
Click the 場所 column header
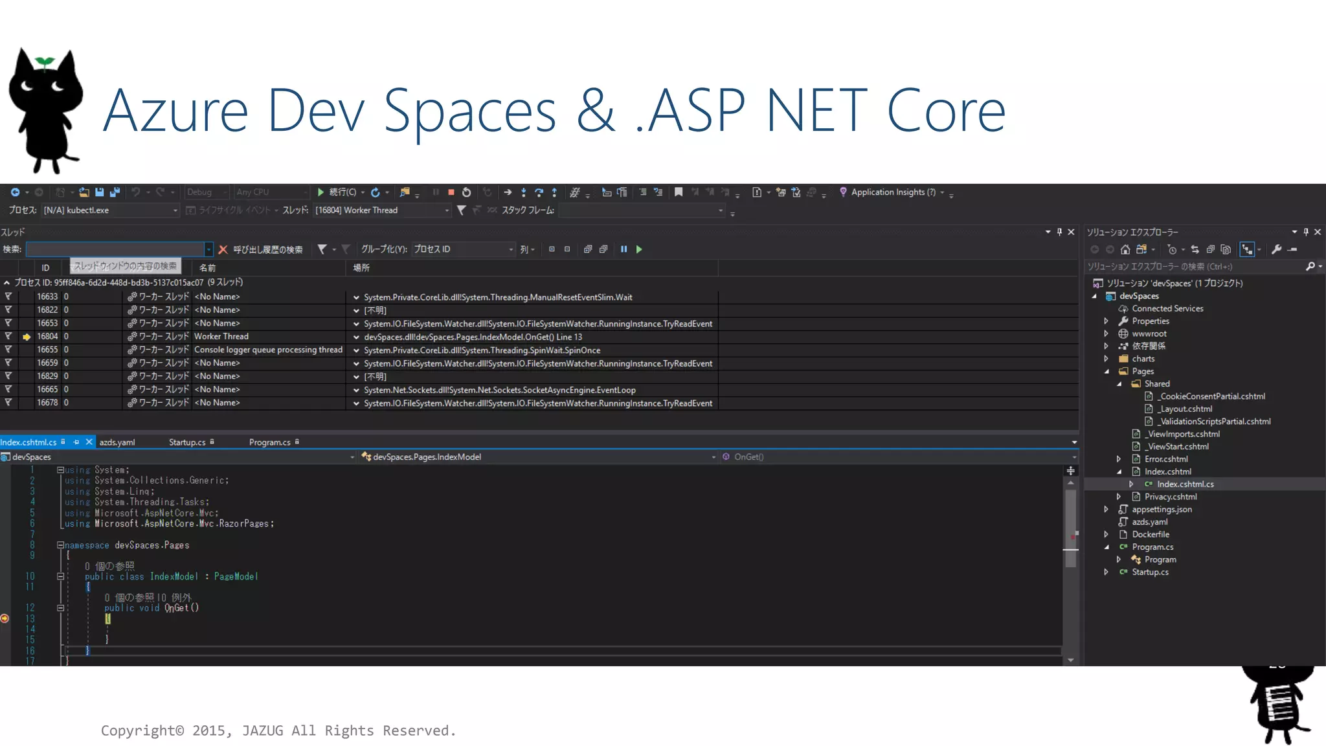point(532,267)
